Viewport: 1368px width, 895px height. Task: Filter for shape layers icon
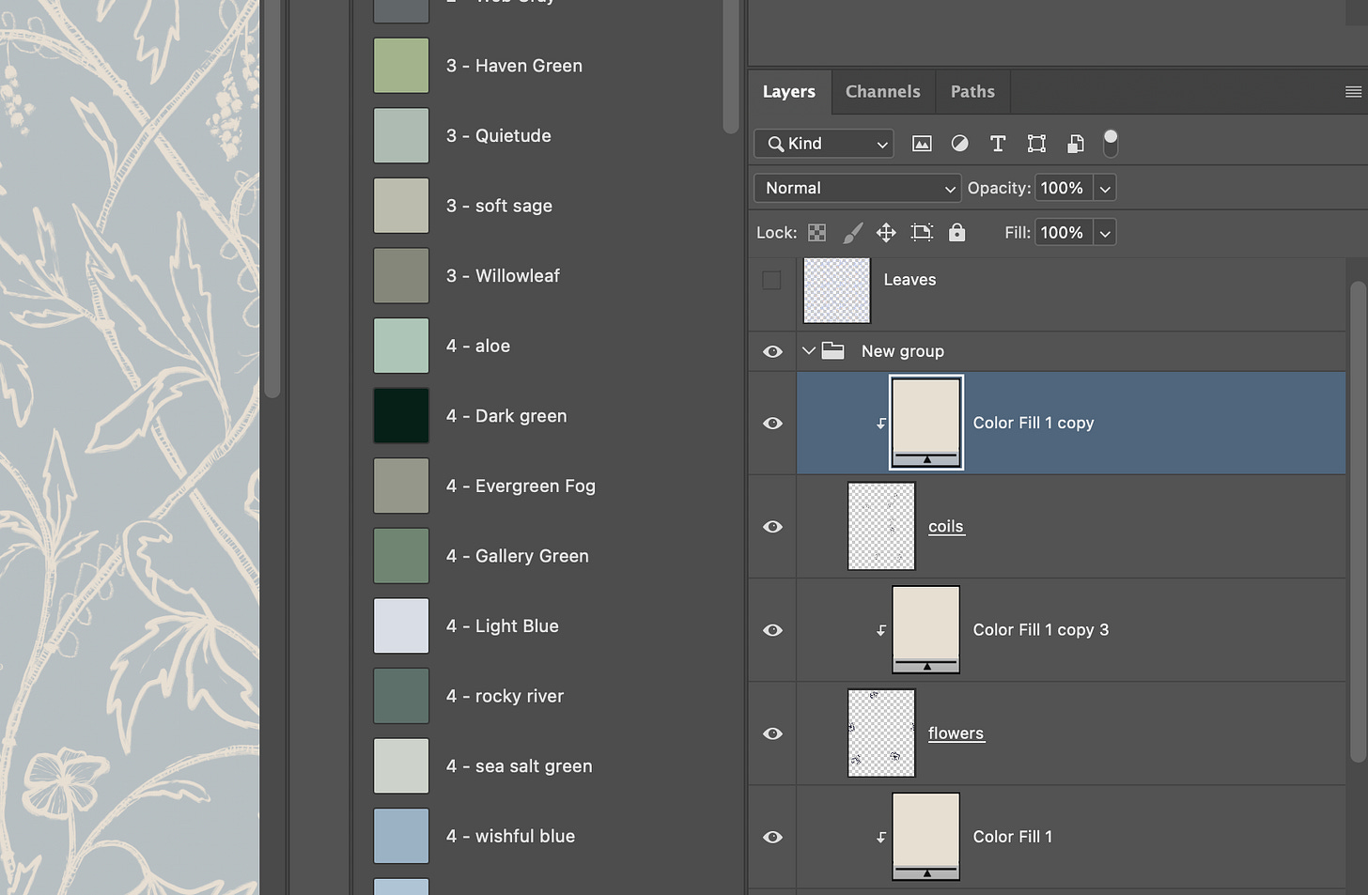(x=1036, y=144)
